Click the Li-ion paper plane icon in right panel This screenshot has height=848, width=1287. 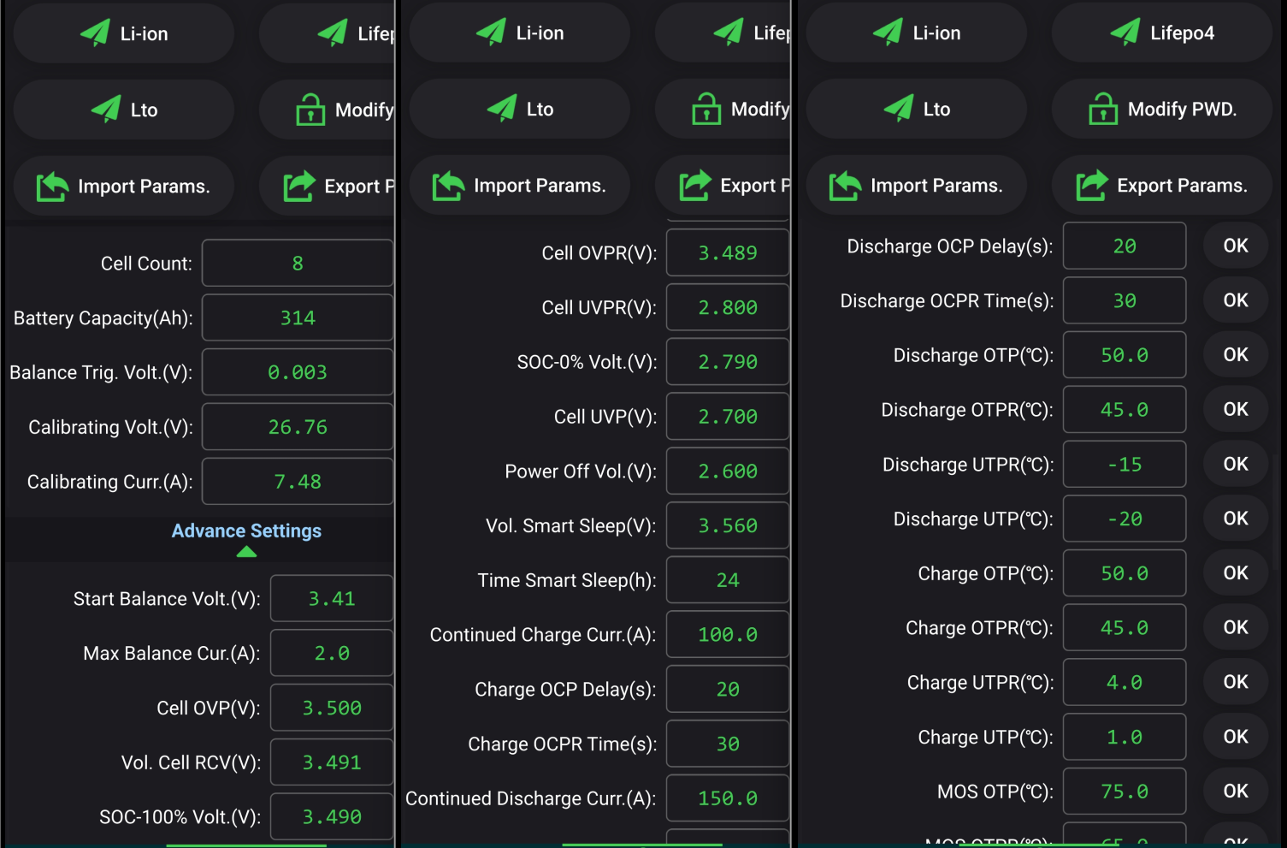[x=888, y=33]
